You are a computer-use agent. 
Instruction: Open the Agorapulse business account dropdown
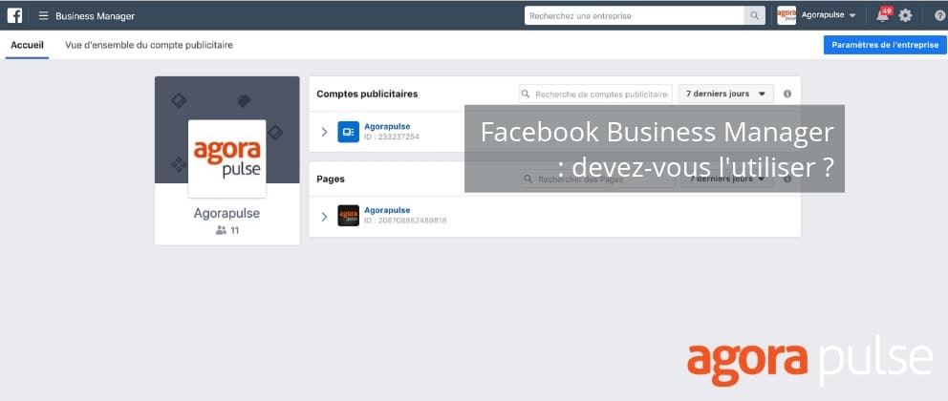(829, 15)
